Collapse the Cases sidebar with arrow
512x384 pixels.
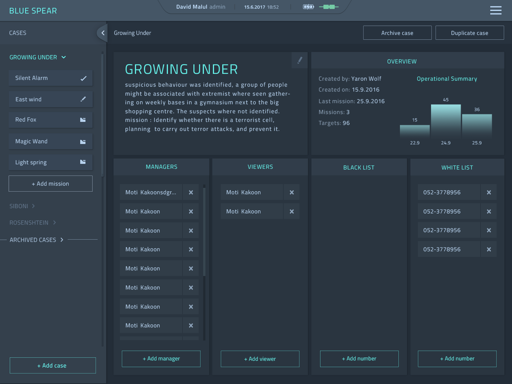[x=102, y=33]
